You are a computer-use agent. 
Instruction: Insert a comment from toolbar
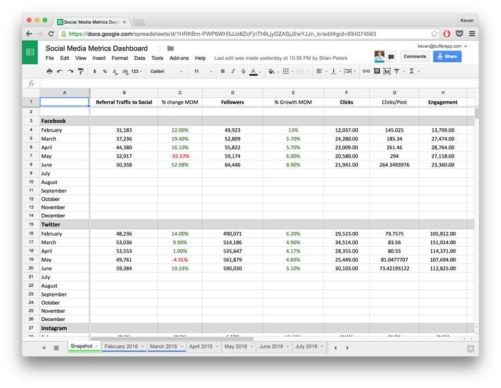(x=377, y=71)
